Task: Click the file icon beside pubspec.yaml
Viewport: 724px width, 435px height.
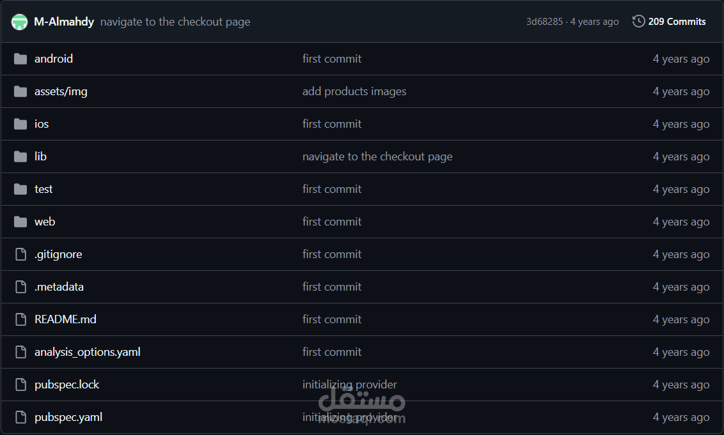Action: pos(20,416)
